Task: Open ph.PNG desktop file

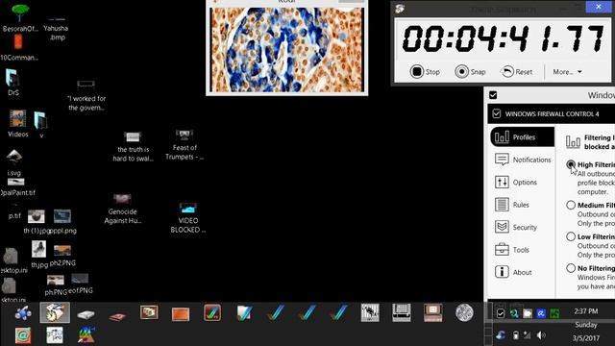Action: coord(56,285)
